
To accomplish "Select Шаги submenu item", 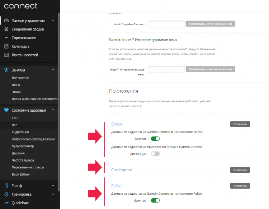I will pos(16,85).
